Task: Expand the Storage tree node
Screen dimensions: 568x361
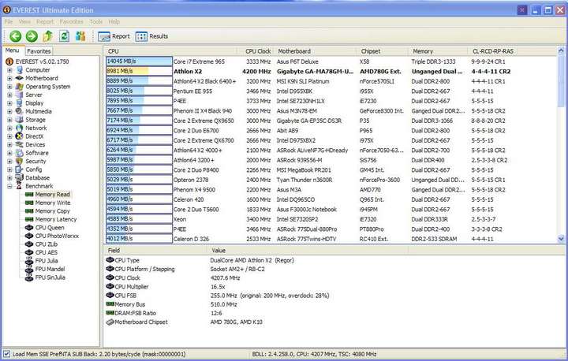Action: [9, 120]
